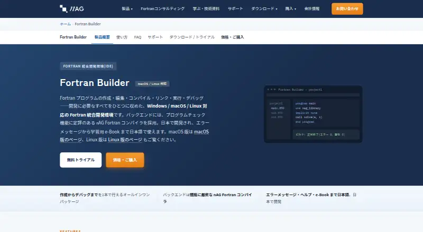Select the 製品概要 tab
This screenshot has width=423, height=232.
(102, 37)
